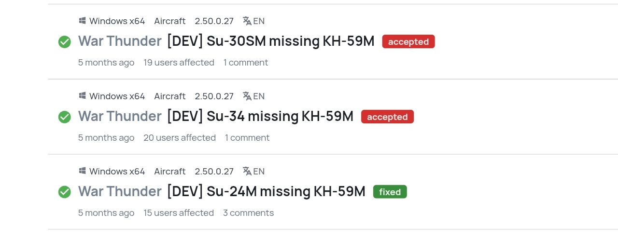The height and width of the screenshot is (240, 618).
Task: Select the Aircraft category tag on Su-34 report
Action: [169, 96]
